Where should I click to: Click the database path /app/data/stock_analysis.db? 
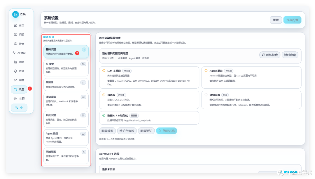[137, 121]
